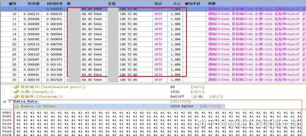Click the Length field icon
Screen dimensions: 306x136
point(16,92)
